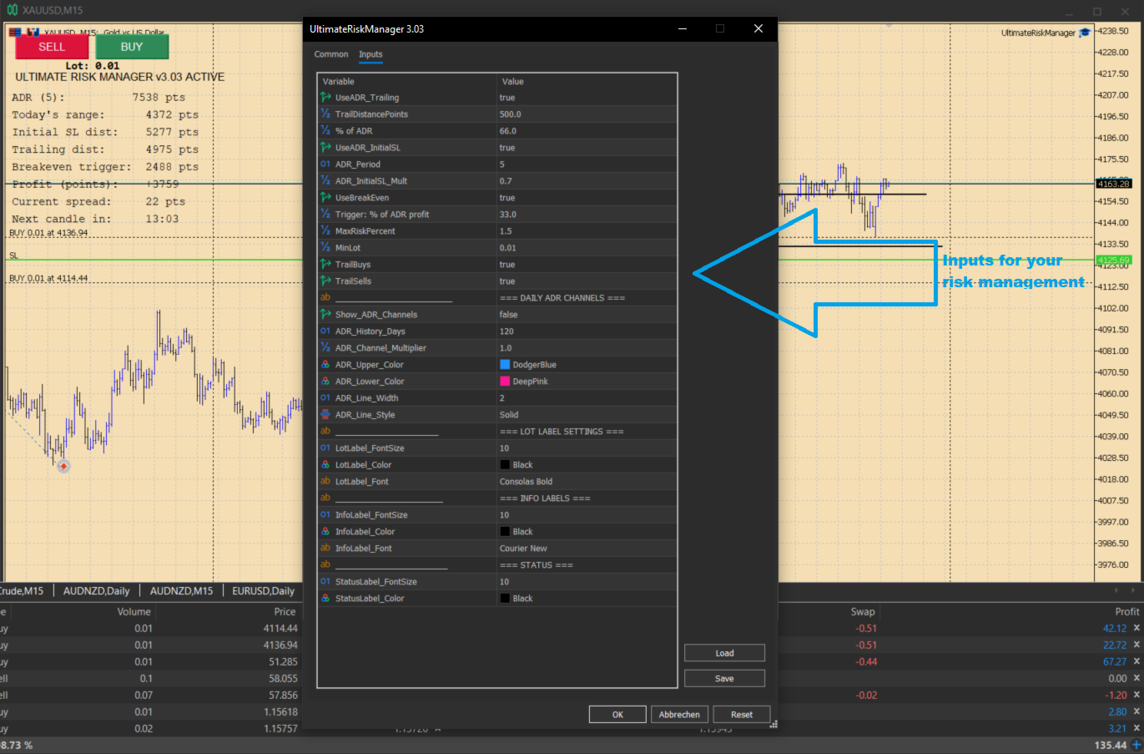Screen dimensions: 1144x754
Task: Click the color-type icon beside ADR_Upper_Color
Action: point(325,365)
